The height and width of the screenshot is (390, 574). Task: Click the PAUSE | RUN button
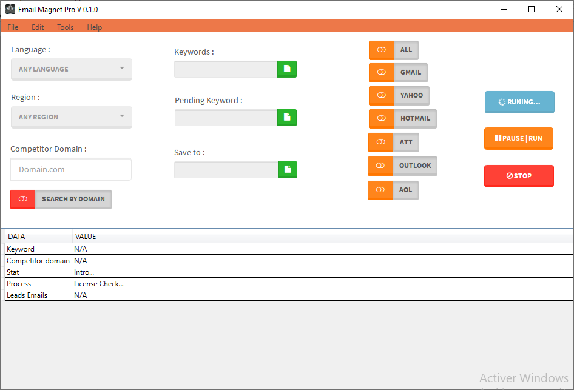pos(519,138)
